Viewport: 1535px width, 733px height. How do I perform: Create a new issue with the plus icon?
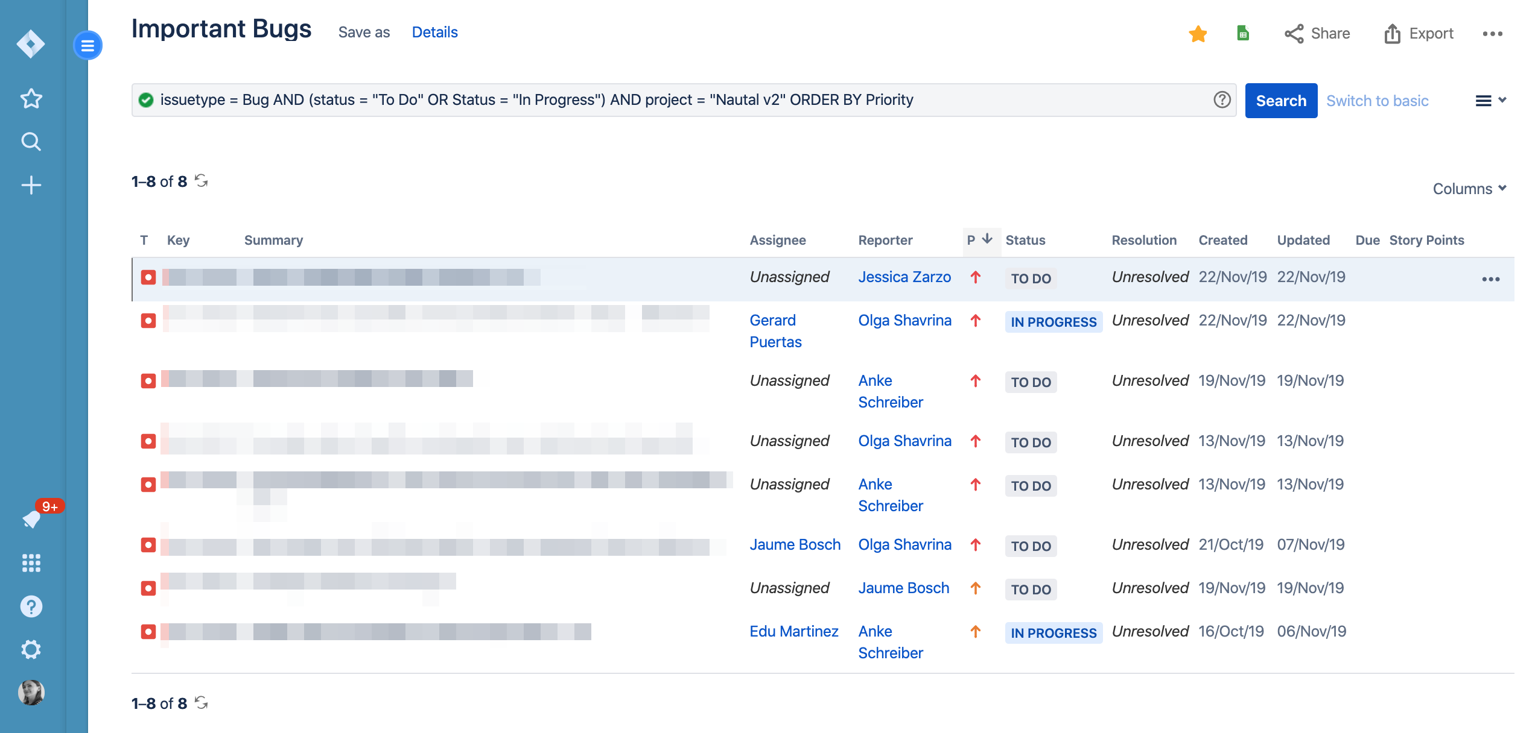[30, 185]
